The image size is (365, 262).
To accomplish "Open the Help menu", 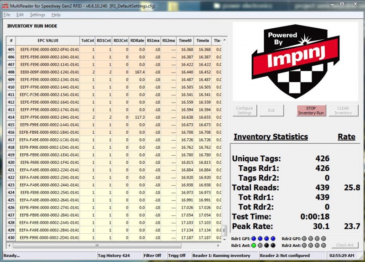I will click(56, 15).
